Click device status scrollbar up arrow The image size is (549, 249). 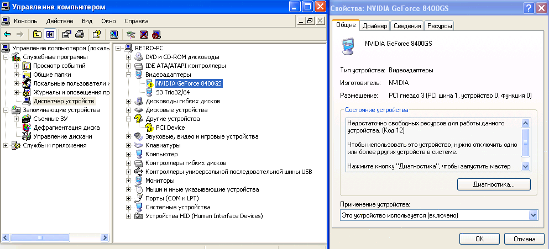[x=525, y=123]
